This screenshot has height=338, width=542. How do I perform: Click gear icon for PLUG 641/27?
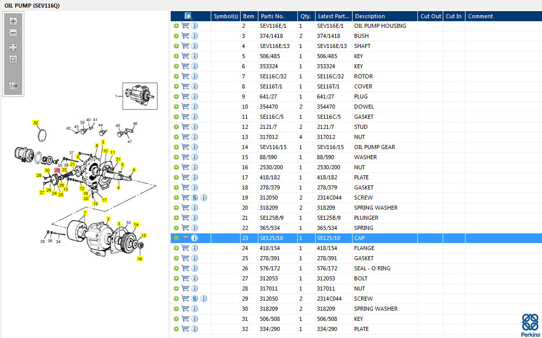pos(176,96)
